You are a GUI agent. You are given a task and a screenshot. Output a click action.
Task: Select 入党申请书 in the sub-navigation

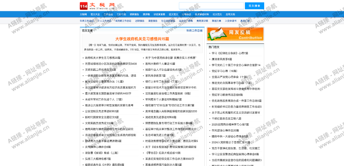click(x=230, y=21)
